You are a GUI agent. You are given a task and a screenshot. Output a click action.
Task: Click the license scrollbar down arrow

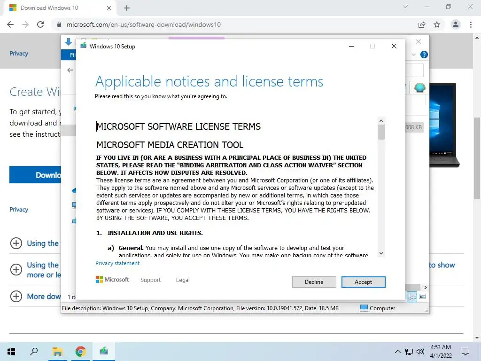[381, 253]
